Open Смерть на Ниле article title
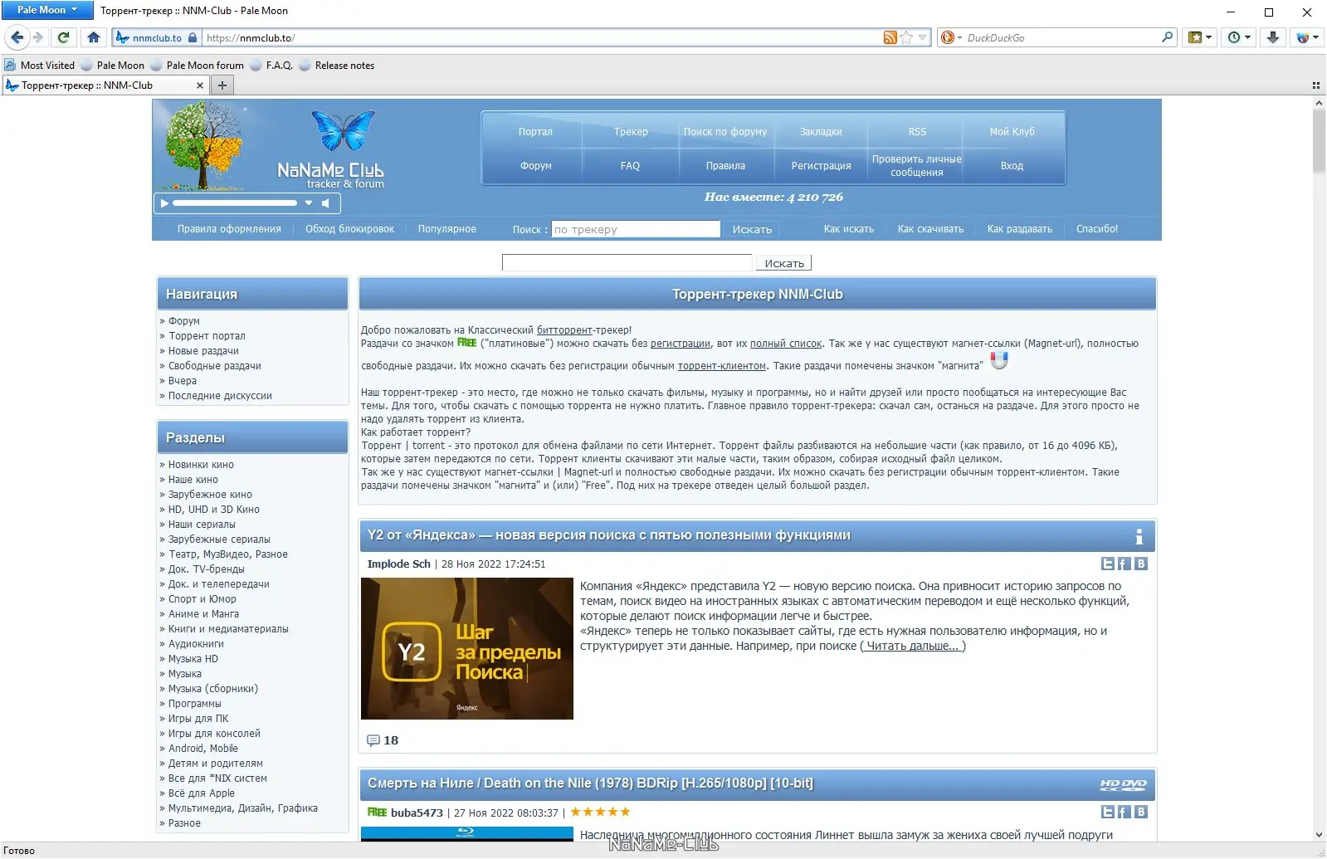This screenshot has height=859, width=1327. click(x=590, y=783)
